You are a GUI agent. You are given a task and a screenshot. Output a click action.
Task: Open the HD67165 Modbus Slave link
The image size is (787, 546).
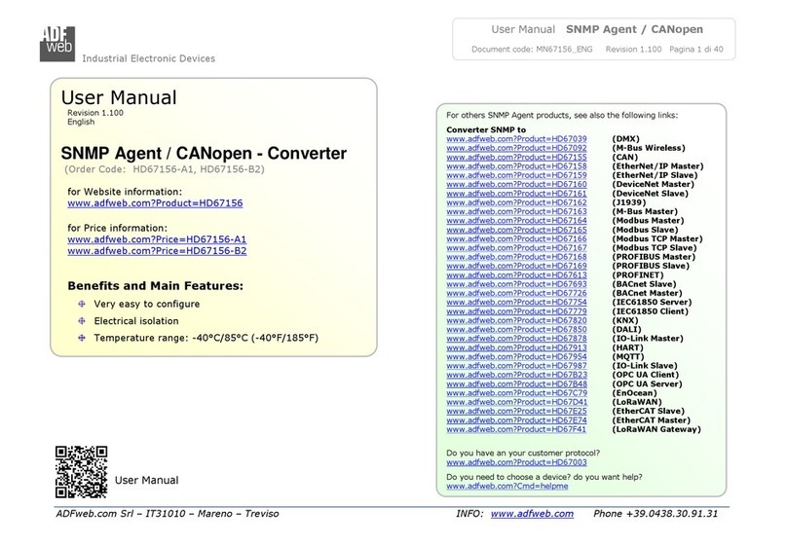516,230
